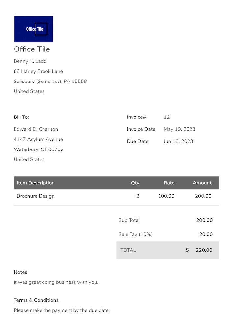Select the invoice date May 19, 2023
The width and height of the screenshot is (233, 330).
coord(179,129)
